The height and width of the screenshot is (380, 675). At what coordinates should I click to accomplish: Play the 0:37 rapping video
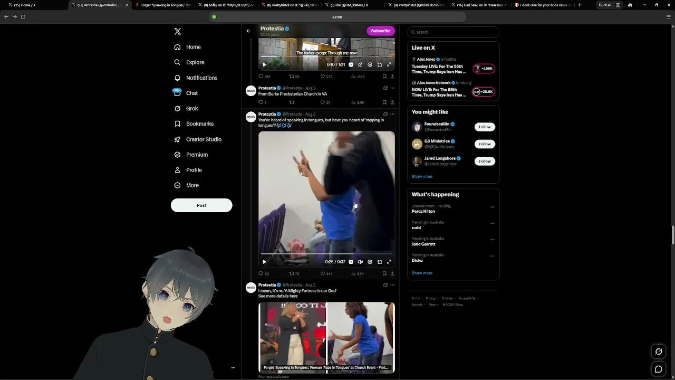pos(264,262)
